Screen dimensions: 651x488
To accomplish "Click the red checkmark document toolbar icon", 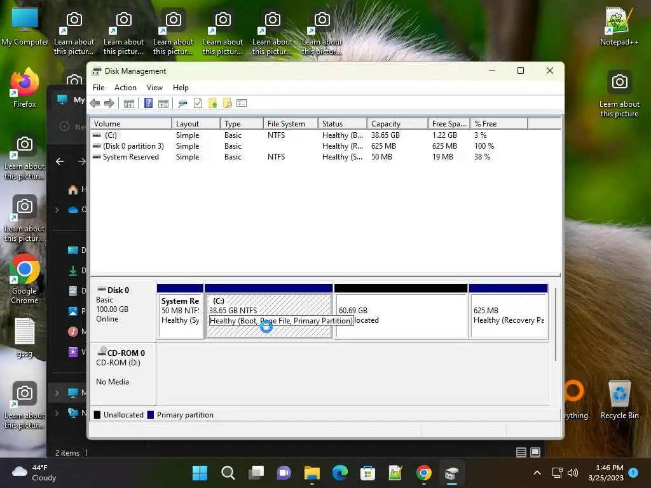I will pyautogui.click(x=198, y=104).
